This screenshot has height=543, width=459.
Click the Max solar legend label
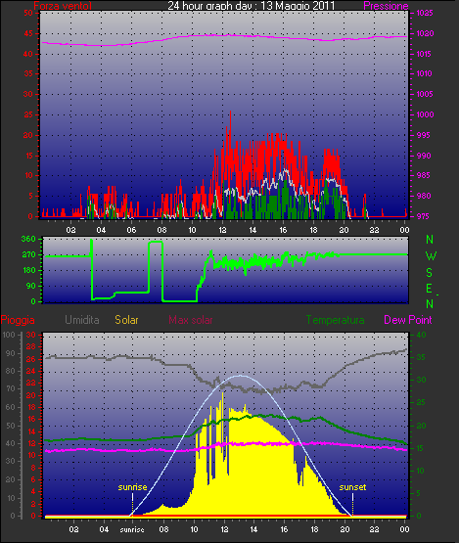coord(191,320)
